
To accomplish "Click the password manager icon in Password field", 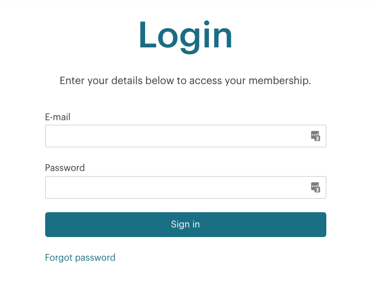I will coord(315,187).
